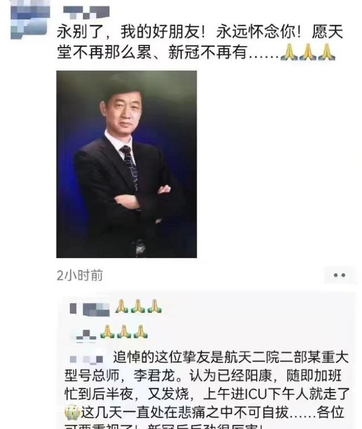Tap the poster's blurred nickname above caption

(86, 12)
